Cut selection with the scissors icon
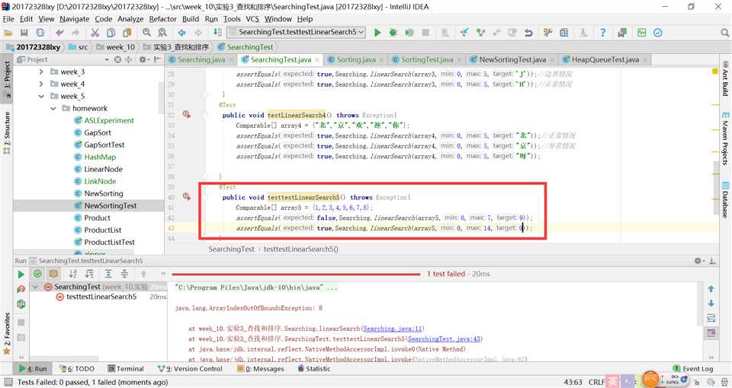732x388 pixels. (x=95, y=33)
